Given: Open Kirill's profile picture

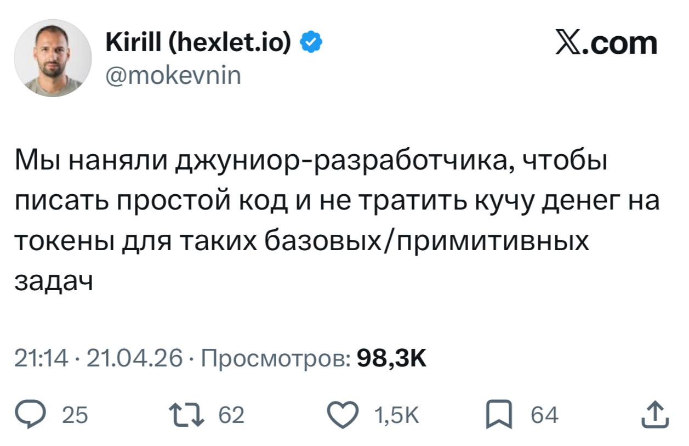Looking at the screenshot, I should [53, 58].
